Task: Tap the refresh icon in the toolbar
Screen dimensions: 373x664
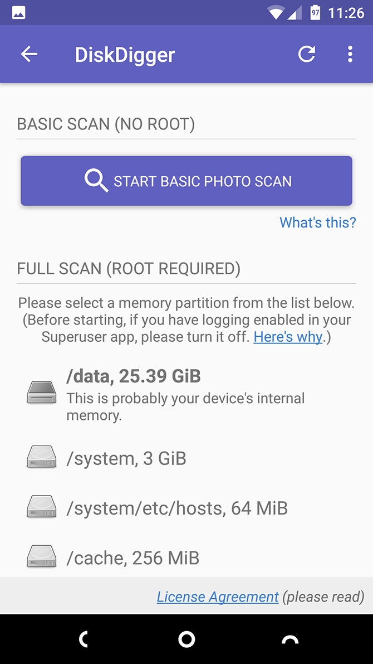Action: point(306,54)
